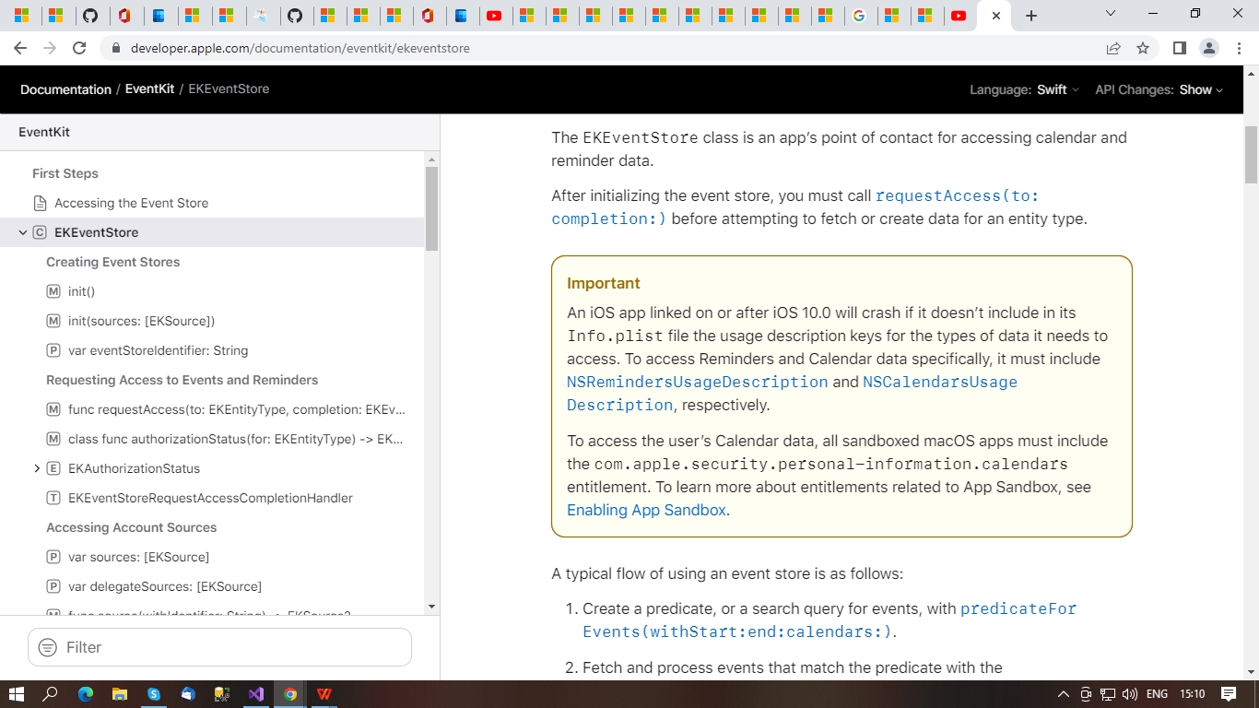Select class func authorizationStatus in the sidebar
The width and height of the screenshot is (1259, 708).
click(x=235, y=439)
